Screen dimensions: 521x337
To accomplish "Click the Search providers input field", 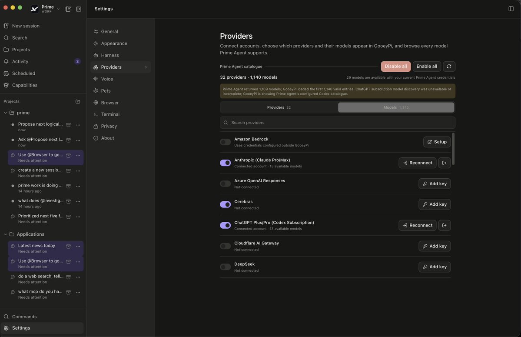I will (338, 123).
